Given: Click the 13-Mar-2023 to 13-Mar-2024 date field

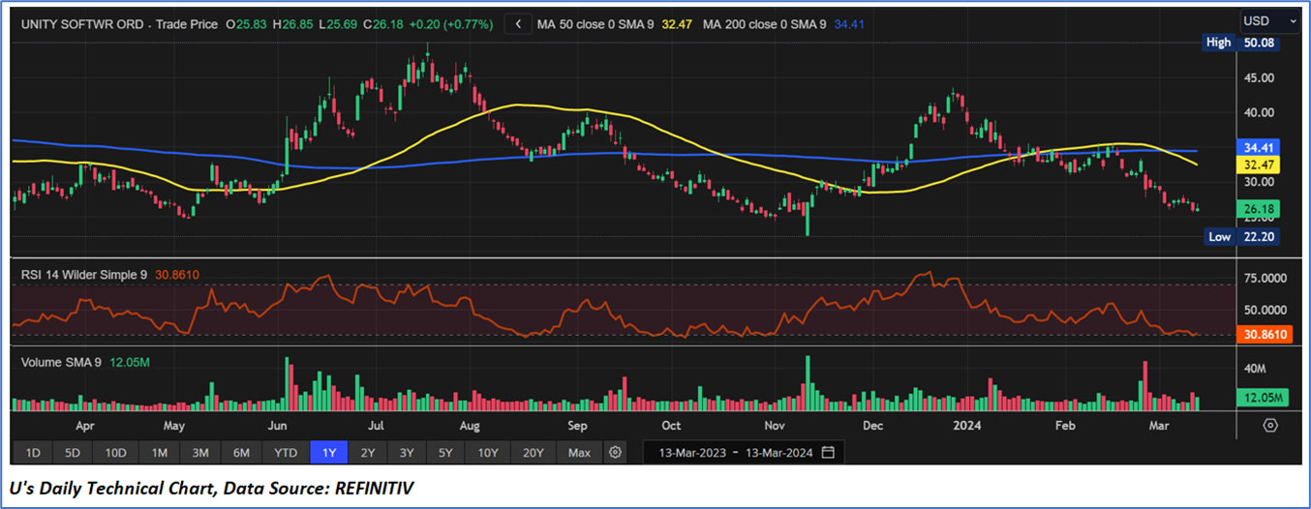Looking at the screenshot, I should tap(735, 452).
